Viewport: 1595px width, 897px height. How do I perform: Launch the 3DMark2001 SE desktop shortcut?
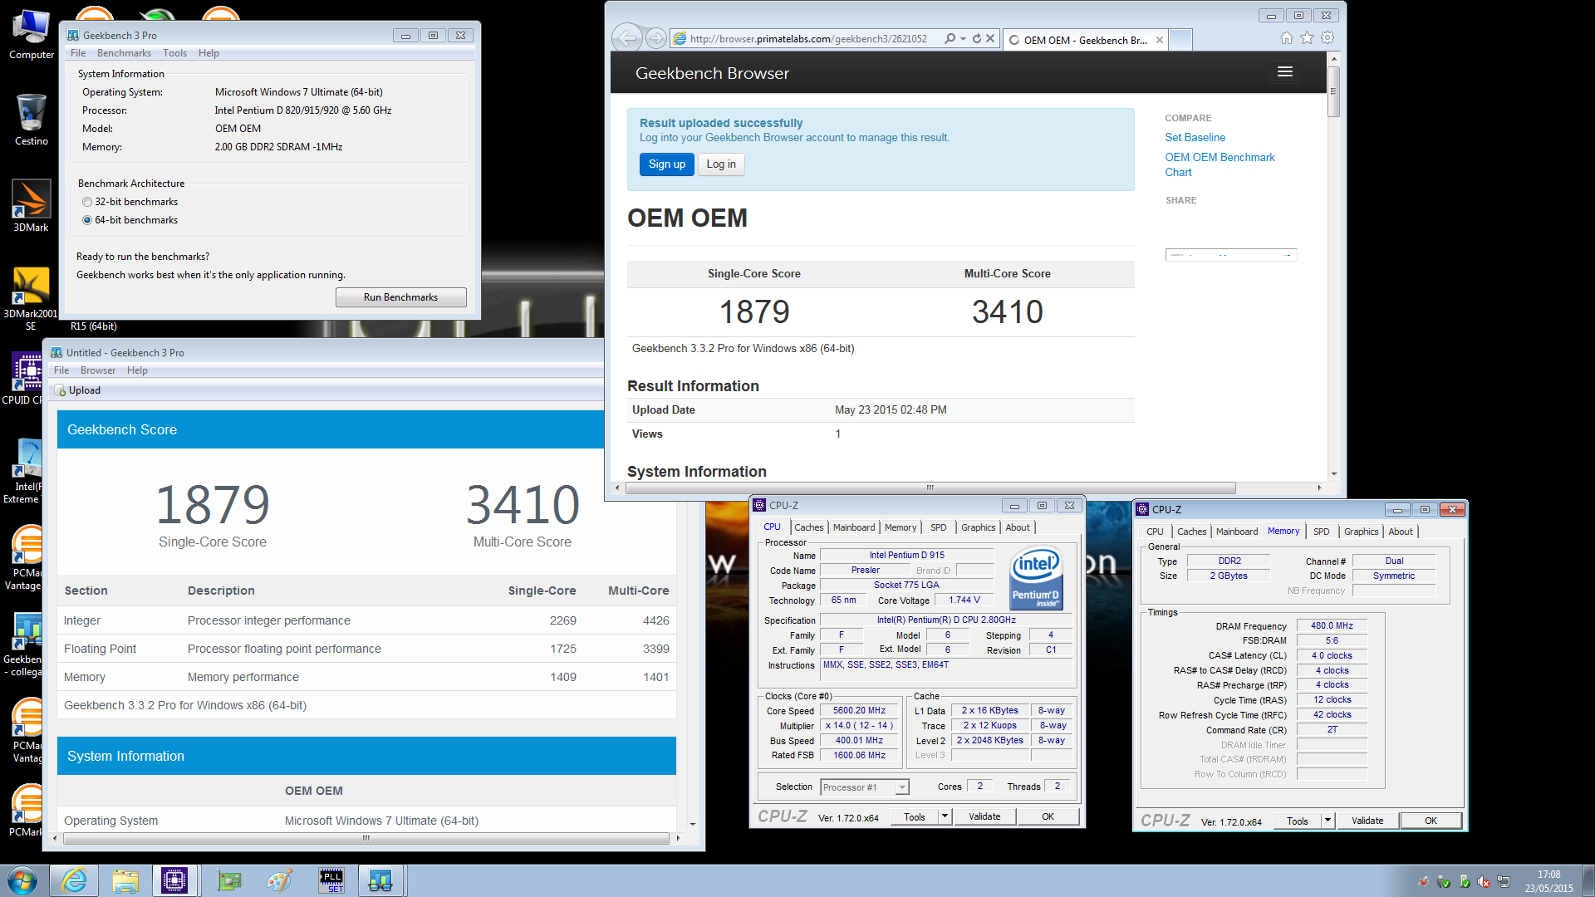point(31,297)
